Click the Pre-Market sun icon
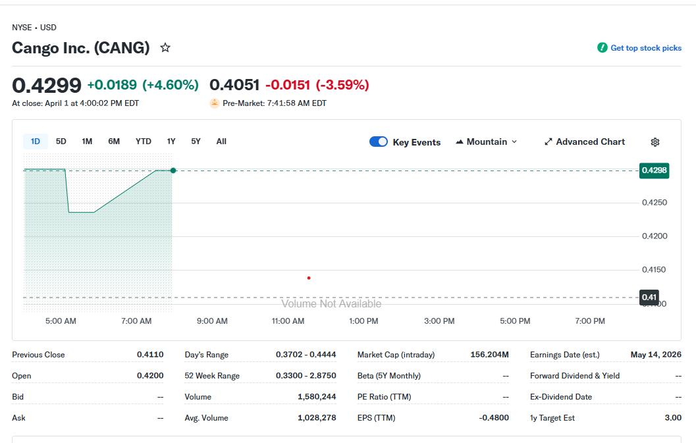Viewport: 696px width, 443px height. [x=214, y=103]
